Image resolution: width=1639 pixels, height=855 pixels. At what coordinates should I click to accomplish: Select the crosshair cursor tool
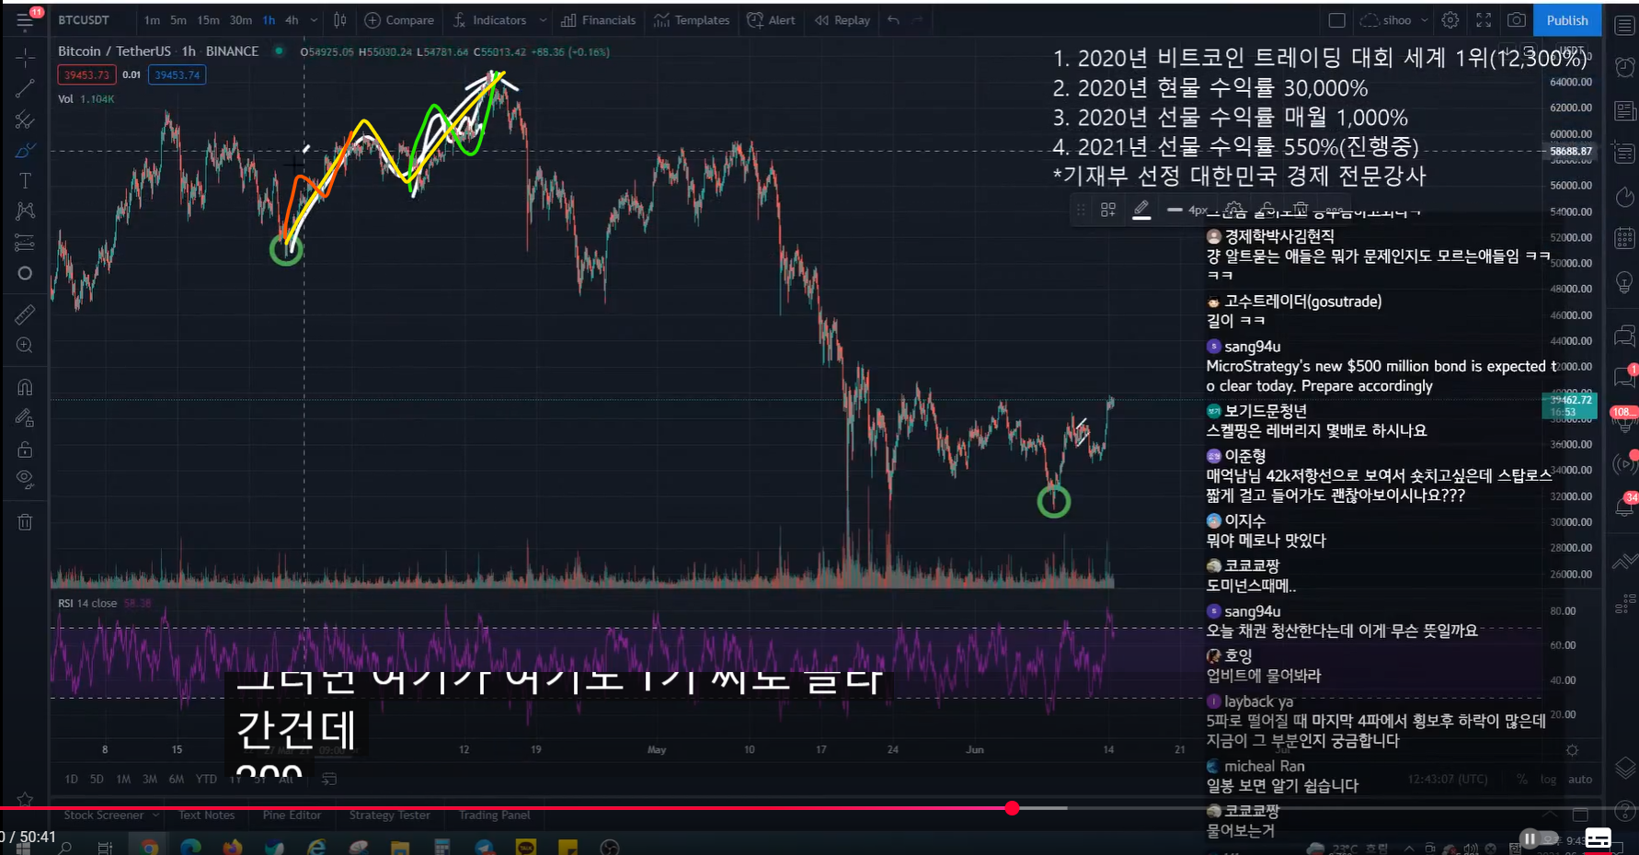pos(25,58)
